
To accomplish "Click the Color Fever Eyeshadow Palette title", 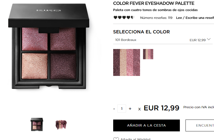I will tap(154, 3).
